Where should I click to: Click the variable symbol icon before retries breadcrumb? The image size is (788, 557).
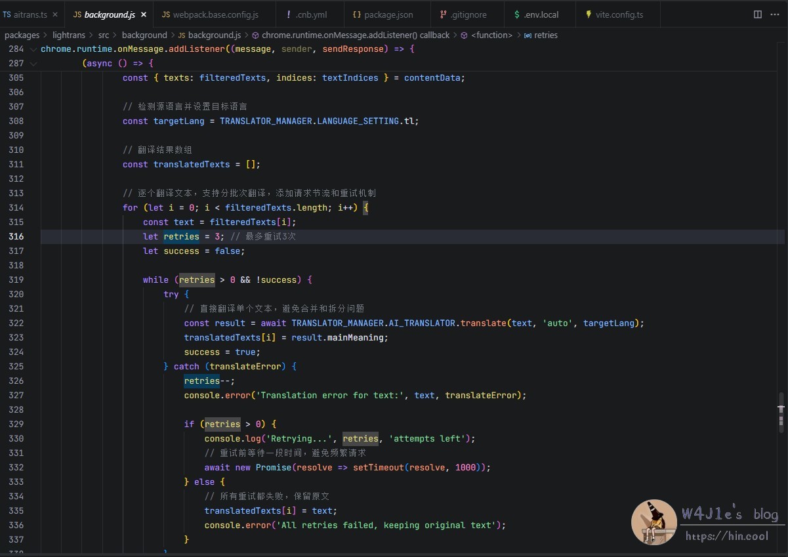coord(528,35)
